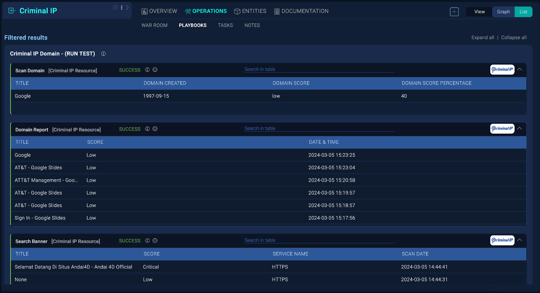Viewport: 540px width, 293px height.
Task: Click first info icon in Search Banner header
Action: click(148, 241)
